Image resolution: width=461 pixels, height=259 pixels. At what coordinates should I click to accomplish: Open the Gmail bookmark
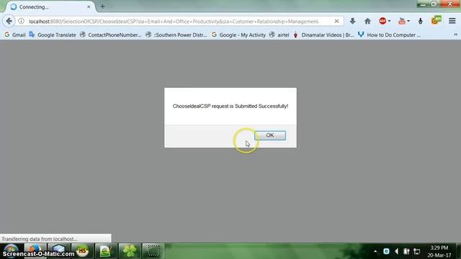click(15, 35)
